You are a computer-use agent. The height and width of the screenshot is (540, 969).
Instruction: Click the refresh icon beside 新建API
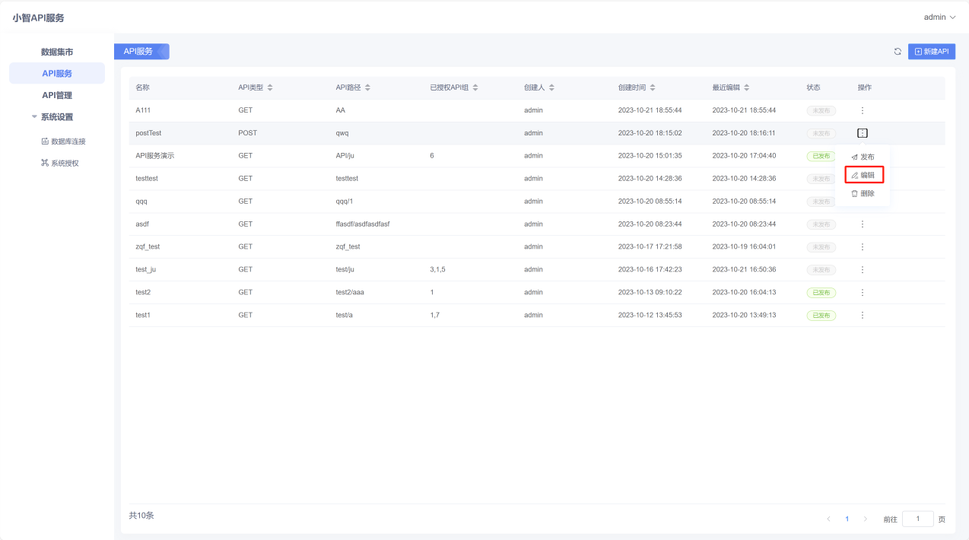898,52
